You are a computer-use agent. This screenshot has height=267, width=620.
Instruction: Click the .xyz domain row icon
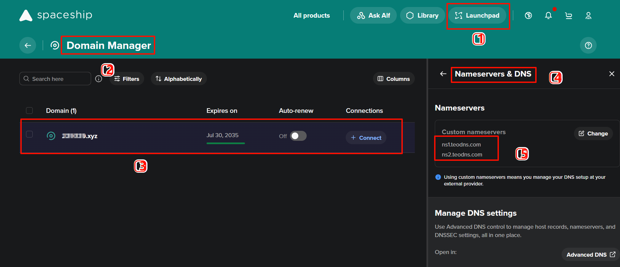(51, 136)
